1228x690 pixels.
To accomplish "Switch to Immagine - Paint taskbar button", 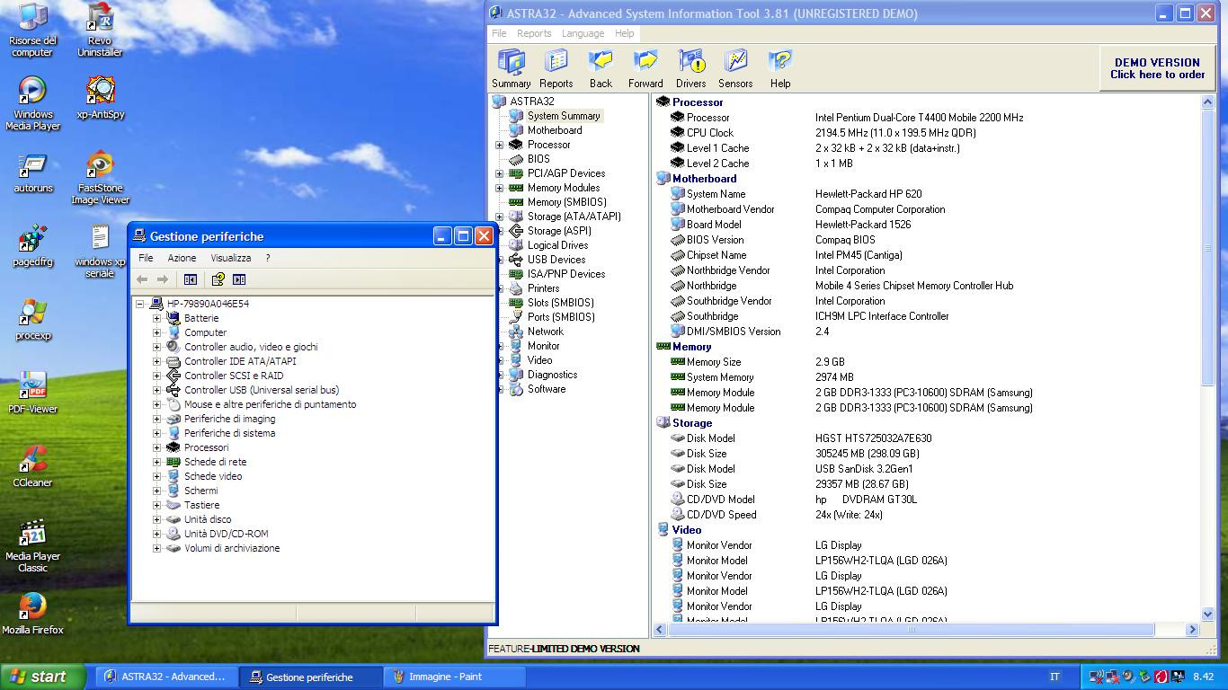I will tap(445, 677).
